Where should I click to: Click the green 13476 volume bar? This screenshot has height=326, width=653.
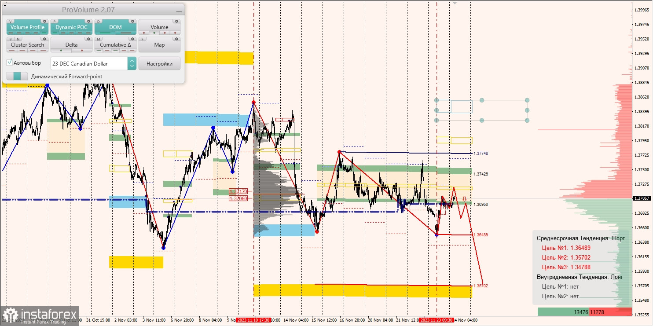pyautogui.click(x=564, y=312)
